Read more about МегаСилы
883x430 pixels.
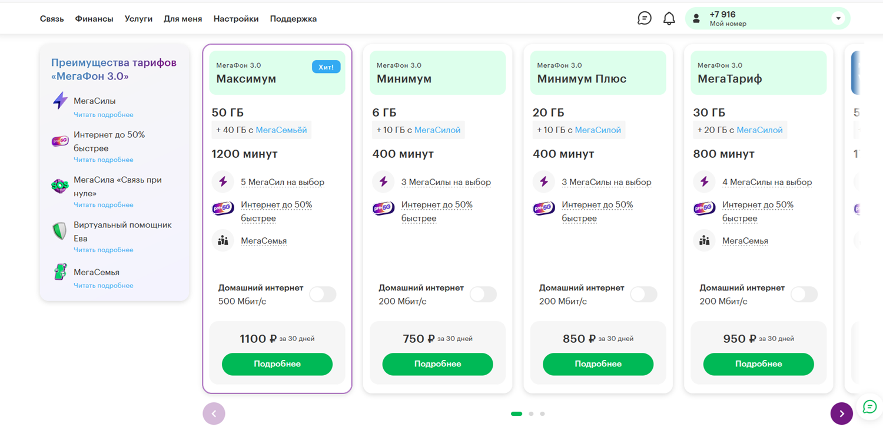click(x=104, y=115)
